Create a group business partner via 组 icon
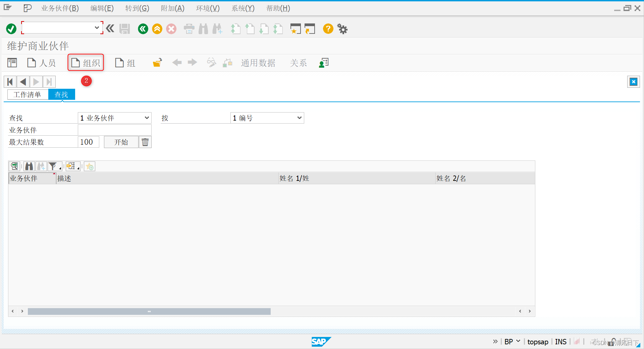The image size is (644, 349). pyautogui.click(x=124, y=62)
